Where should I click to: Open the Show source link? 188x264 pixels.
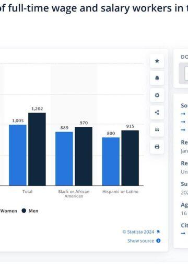[x=140, y=241]
